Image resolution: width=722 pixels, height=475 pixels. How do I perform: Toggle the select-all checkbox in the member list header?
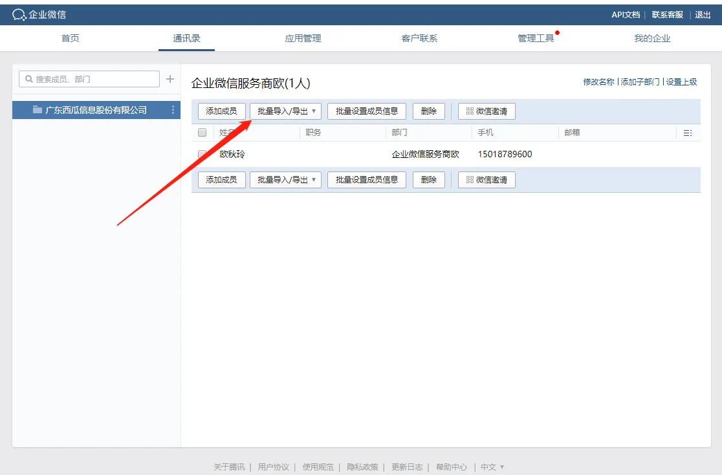[x=201, y=132]
